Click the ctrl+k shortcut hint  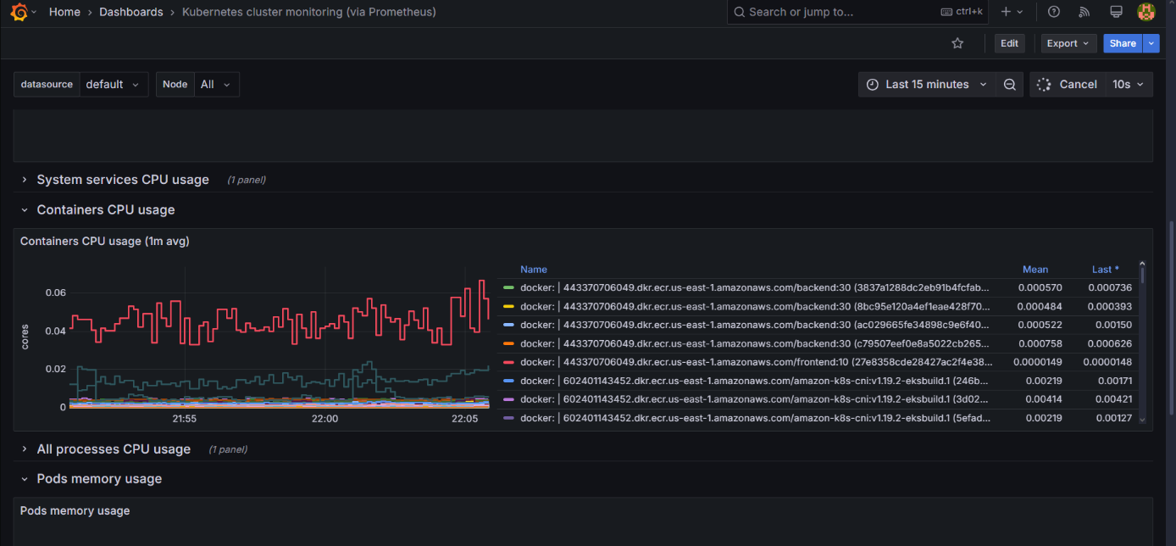click(x=962, y=12)
